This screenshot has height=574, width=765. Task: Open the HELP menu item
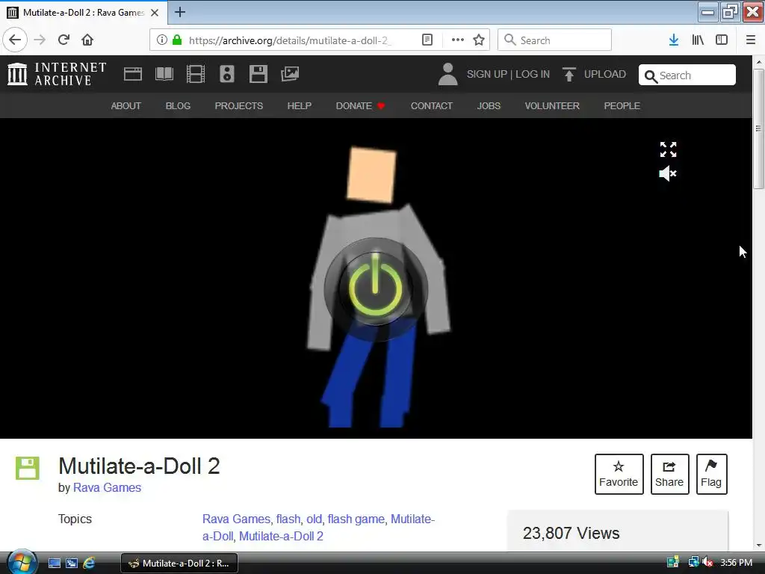(299, 106)
